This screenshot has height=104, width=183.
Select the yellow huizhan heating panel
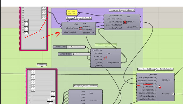(72, 13)
